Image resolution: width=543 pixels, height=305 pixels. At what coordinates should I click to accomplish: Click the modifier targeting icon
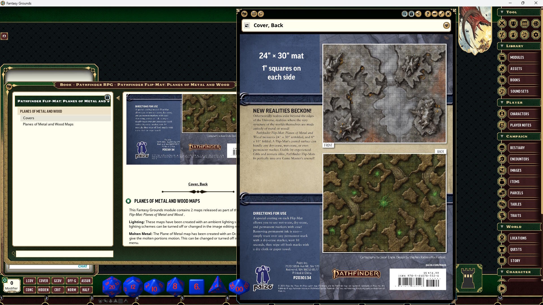pyautogui.click(x=5, y=280)
